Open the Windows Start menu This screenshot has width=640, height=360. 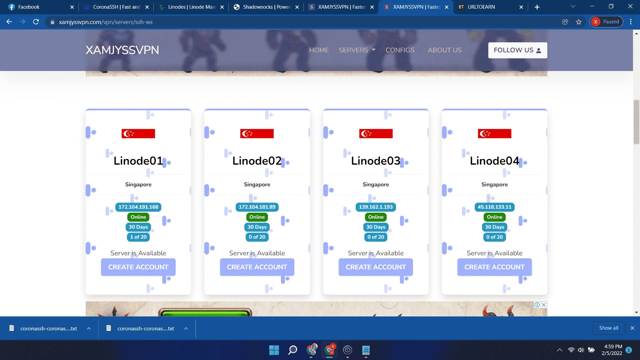point(274,350)
